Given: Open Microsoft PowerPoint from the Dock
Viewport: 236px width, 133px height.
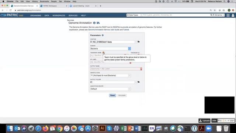Looking at the screenshot, I should [131, 129].
